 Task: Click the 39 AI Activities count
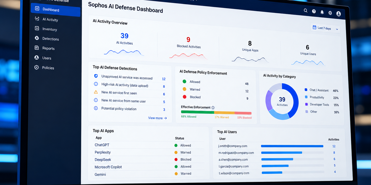[x=124, y=36]
